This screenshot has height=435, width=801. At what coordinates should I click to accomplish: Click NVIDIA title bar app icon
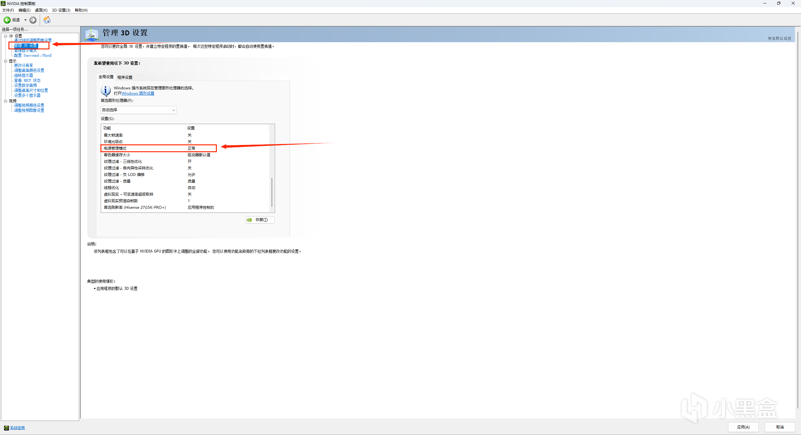3,3
